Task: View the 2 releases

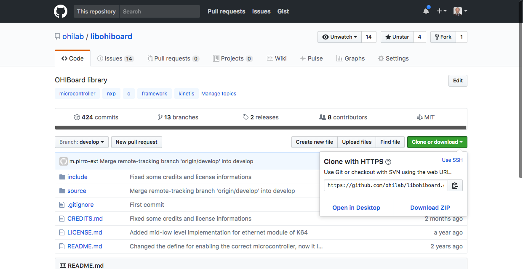Action: [x=261, y=117]
